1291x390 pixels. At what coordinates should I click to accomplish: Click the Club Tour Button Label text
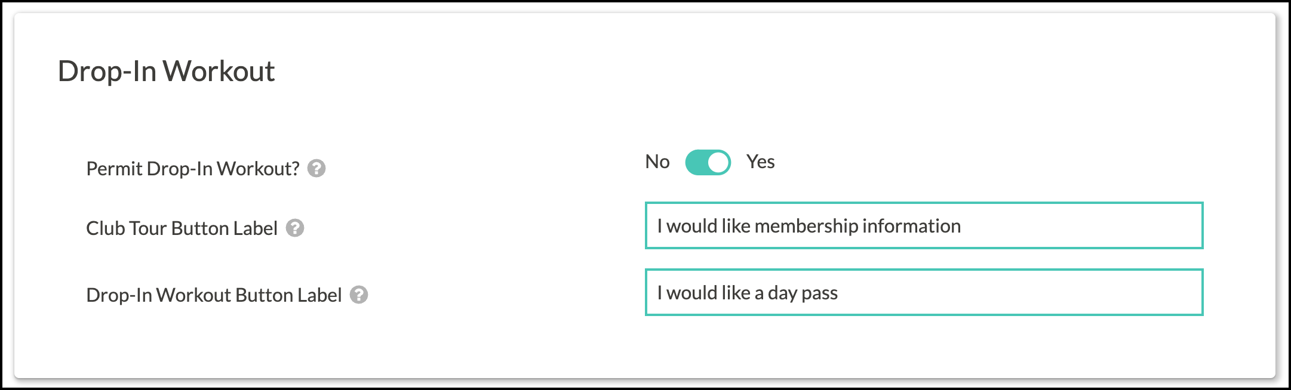click(x=182, y=228)
